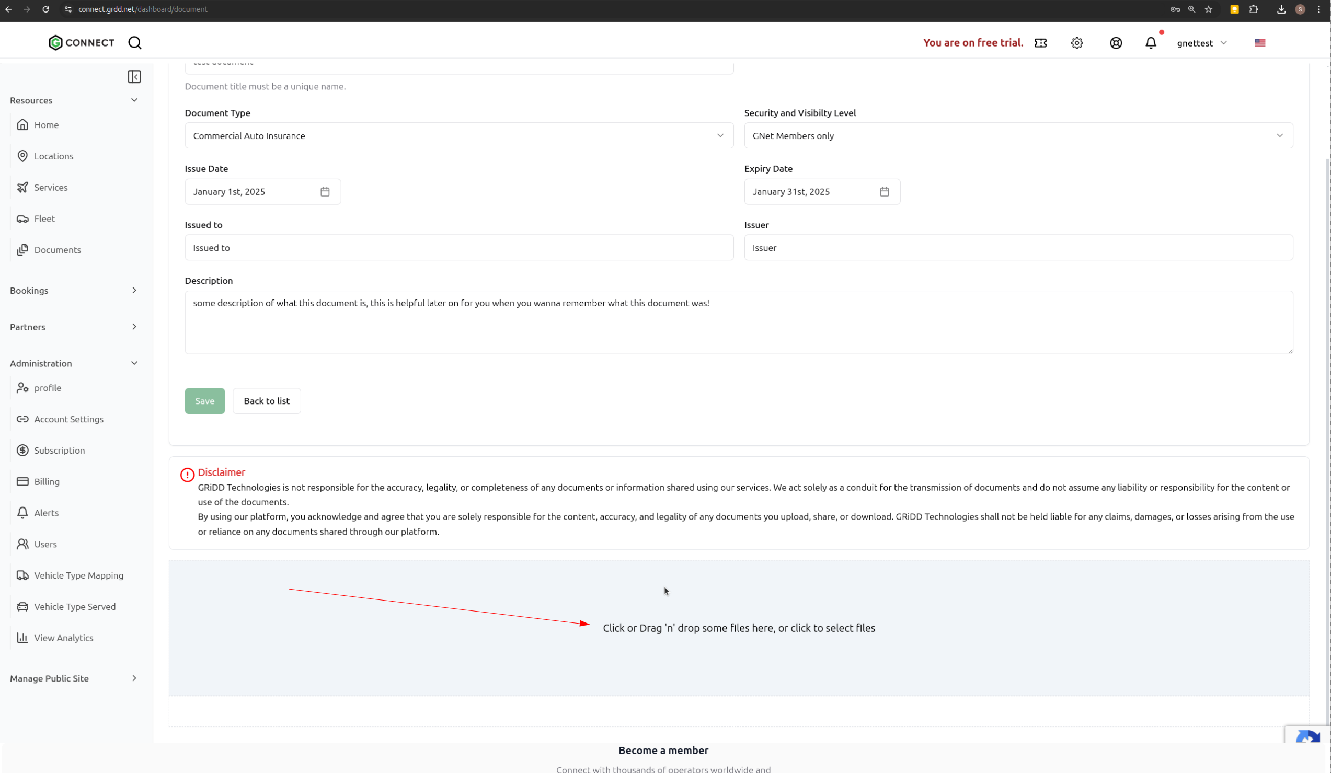This screenshot has height=773, width=1331.
Task: Collapse the Administration sidebar section
Action: click(x=74, y=363)
